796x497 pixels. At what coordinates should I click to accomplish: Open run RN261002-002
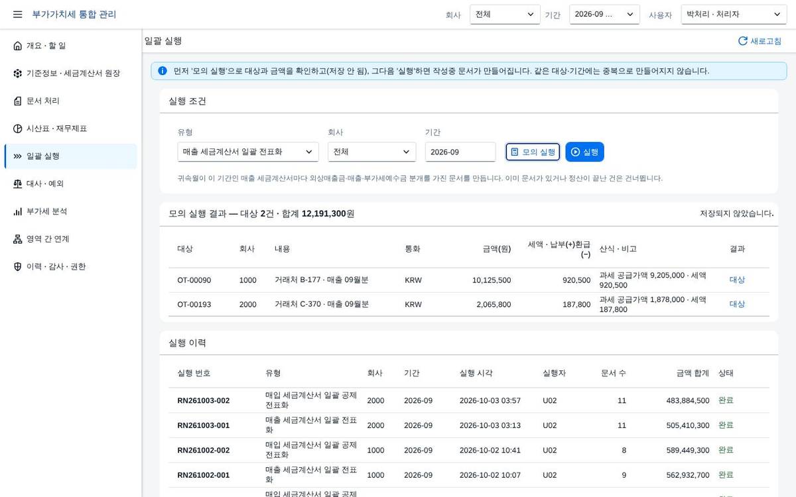(x=204, y=450)
